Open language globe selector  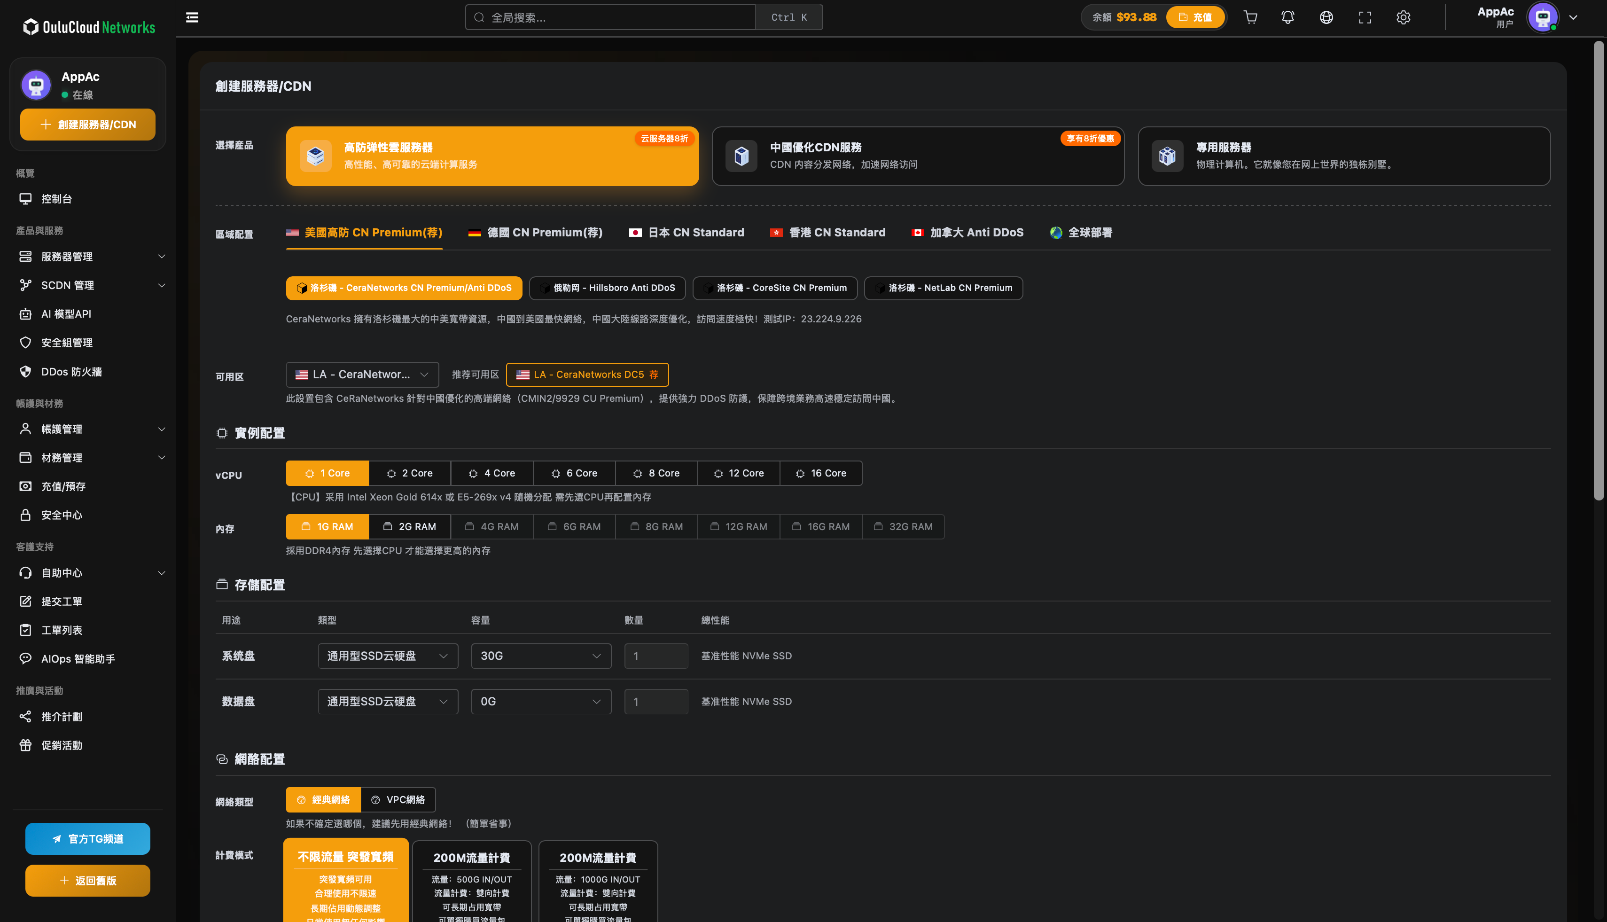point(1326,17)
